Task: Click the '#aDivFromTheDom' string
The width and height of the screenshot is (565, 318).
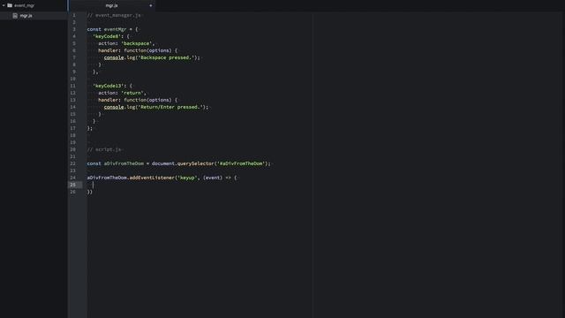Action: coord(241,163)
